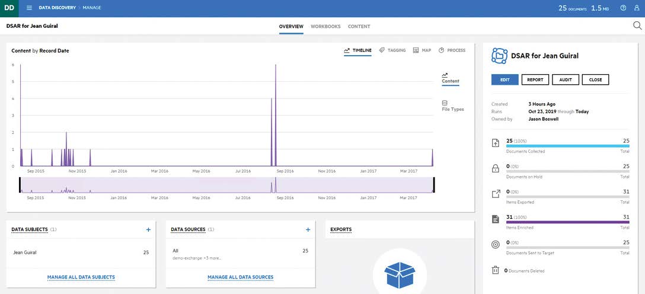The image size is (645, 294).
Task: Click the Report button
Action: click(535, 80)
